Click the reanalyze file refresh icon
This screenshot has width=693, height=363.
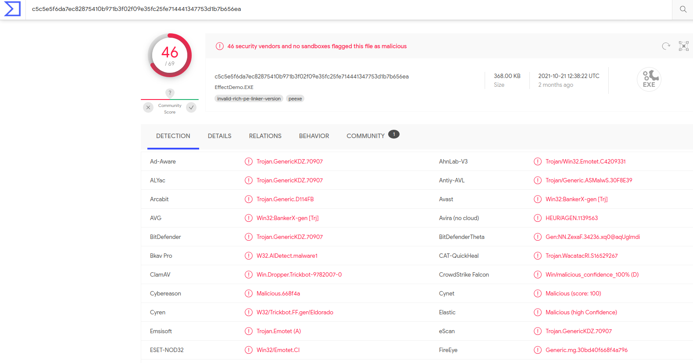[x=666, y=46]
